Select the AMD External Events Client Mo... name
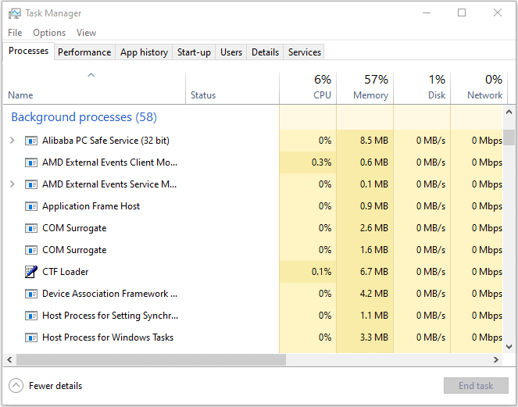The image size is (518, 407). pyautogui.click(x=109, y=162)
